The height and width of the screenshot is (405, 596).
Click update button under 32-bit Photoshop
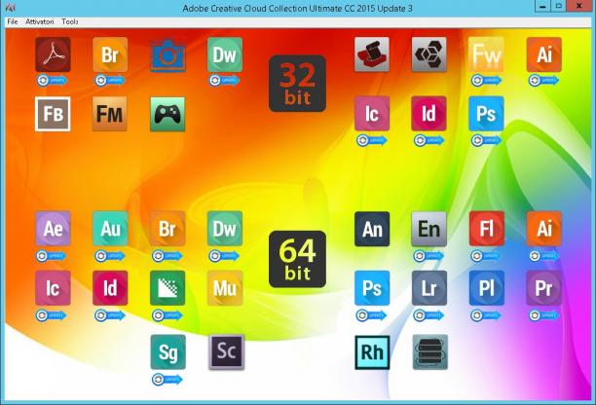486,140
